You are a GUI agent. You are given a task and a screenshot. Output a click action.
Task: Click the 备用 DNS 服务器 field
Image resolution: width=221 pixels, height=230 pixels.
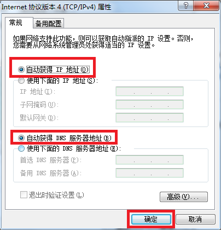(149, 173)
